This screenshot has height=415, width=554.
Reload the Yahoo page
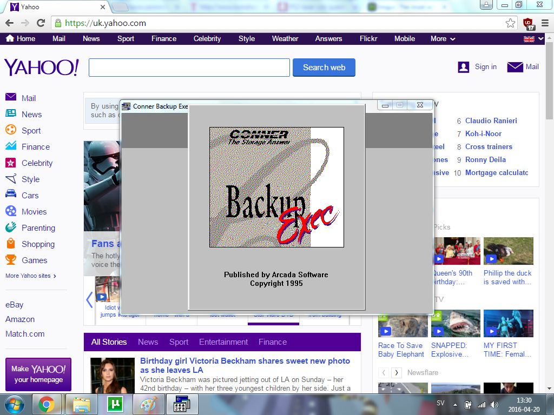41,23
